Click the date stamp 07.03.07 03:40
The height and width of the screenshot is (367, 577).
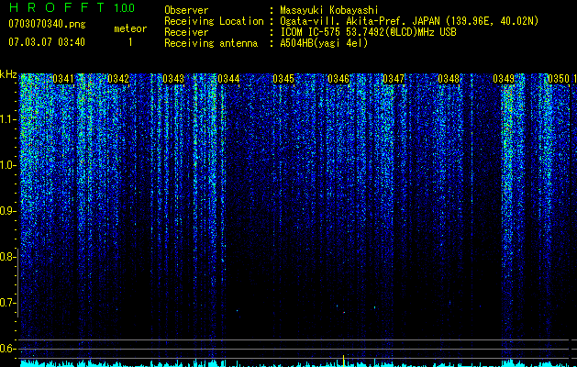click(47, 42)
